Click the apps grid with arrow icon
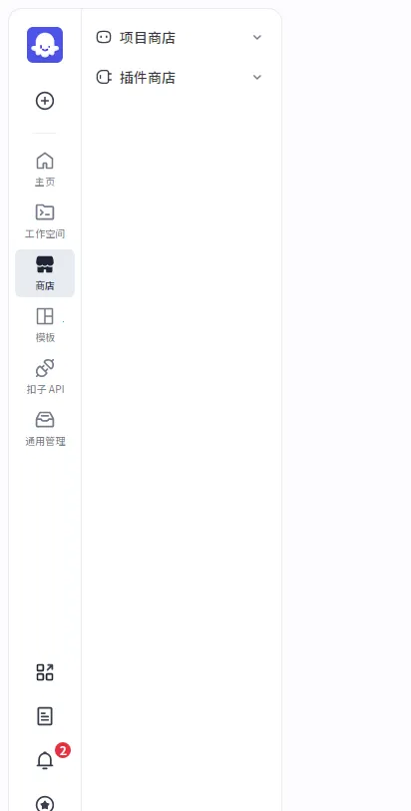The height and width of the screenshot is (811, 411). pos(45,672)
